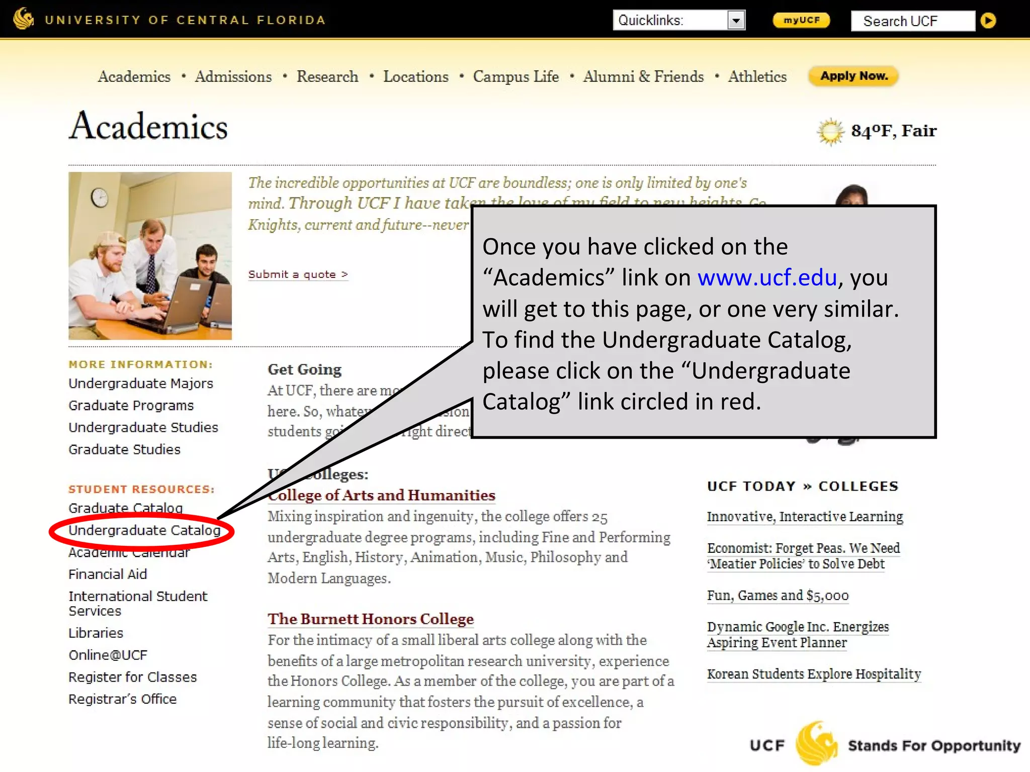1030x772 pixels.
Task: Click University of Central Florida header text
Action: (x=185, y=20)
